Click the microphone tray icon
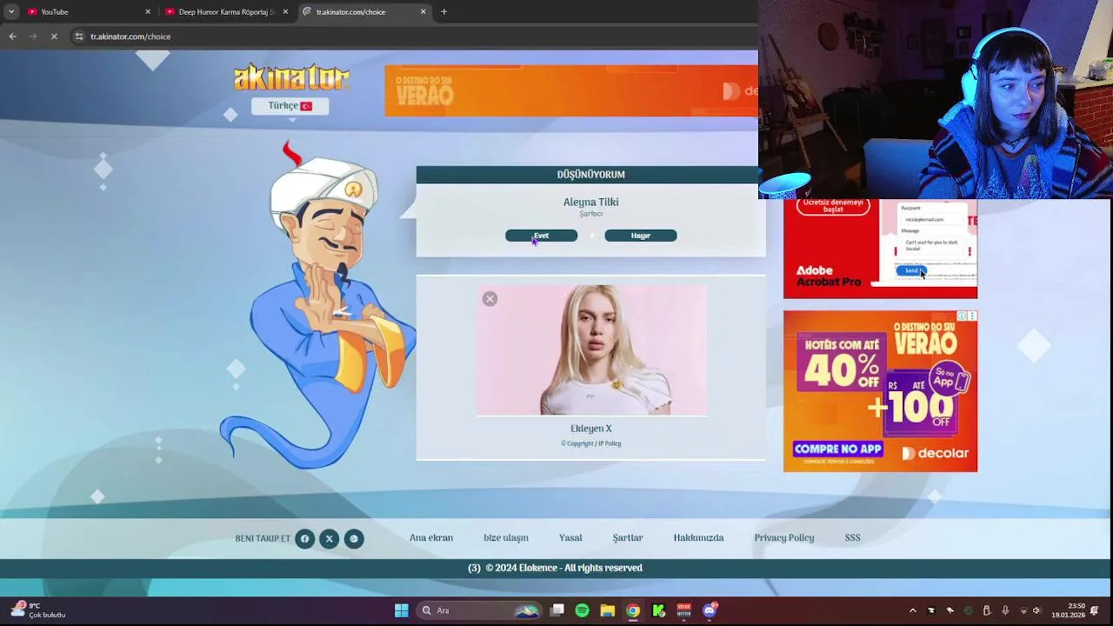 pyautogui.click(x=1005, y=610)
